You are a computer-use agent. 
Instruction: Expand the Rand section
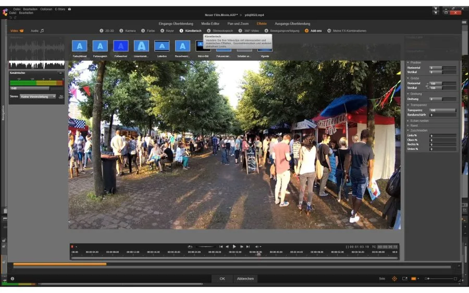pyautogui.click(x=408, y=125)
